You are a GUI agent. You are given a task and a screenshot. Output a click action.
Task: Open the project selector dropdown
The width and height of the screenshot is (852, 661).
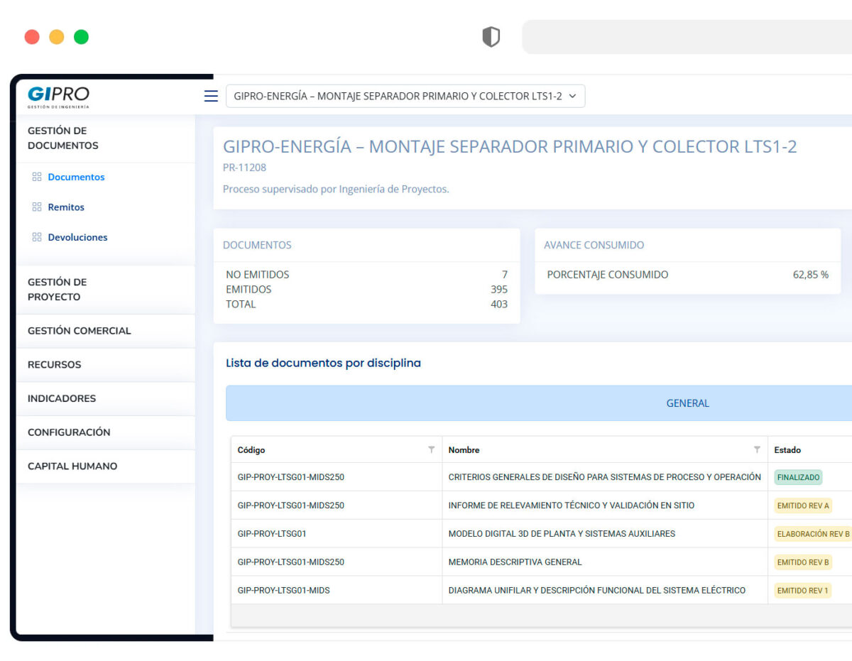pyautogui.click(x=405, y=97)
